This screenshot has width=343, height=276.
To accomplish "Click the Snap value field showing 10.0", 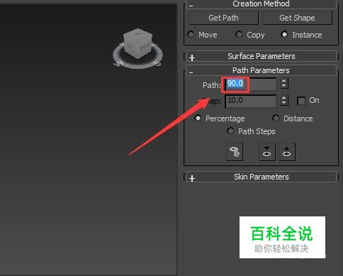I will [x=251, y=101].
